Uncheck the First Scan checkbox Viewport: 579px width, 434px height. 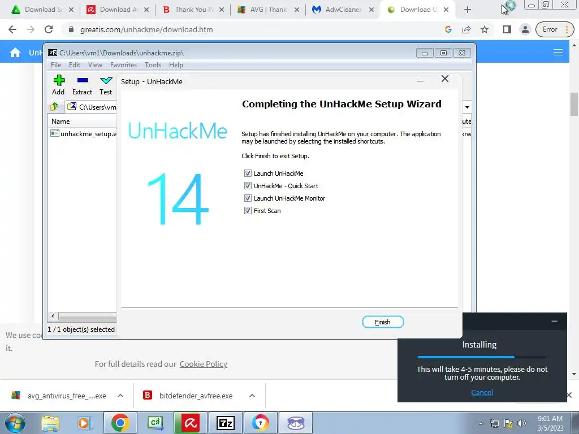248,211
